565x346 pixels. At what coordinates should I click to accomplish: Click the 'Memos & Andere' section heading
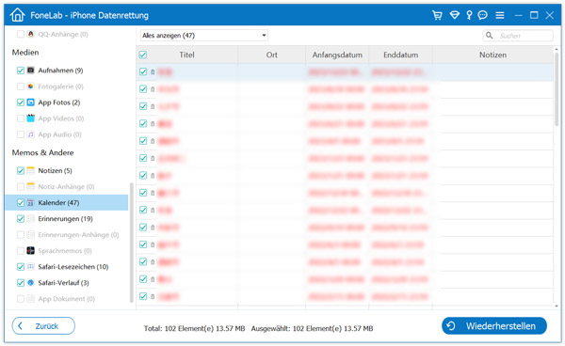click(x=42, y=152)
